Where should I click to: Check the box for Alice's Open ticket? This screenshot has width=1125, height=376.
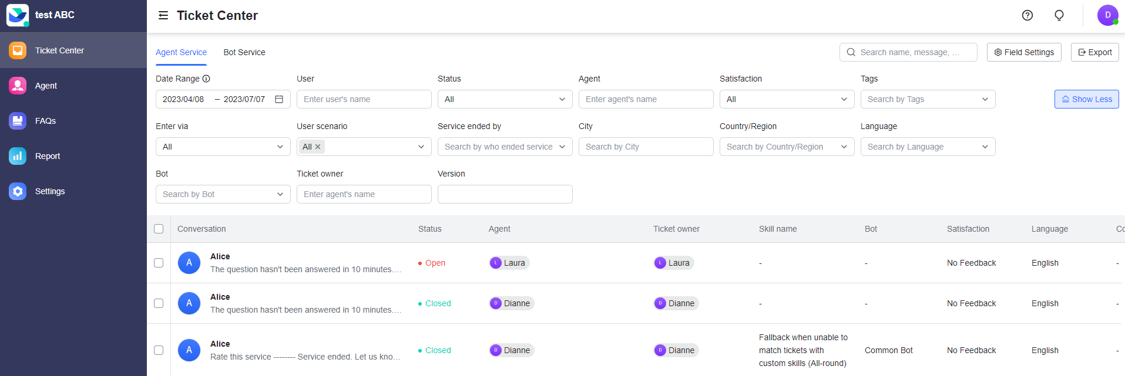[159, 263]
